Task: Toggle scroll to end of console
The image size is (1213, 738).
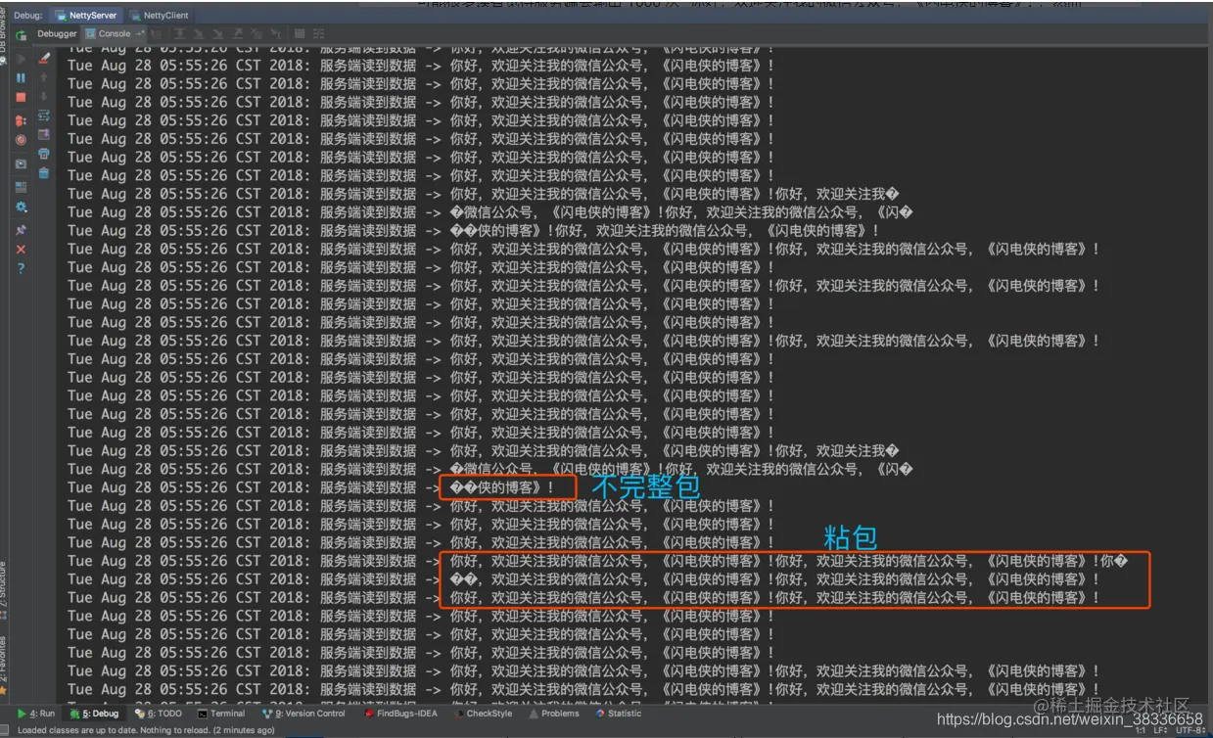Action: [44, 134]
